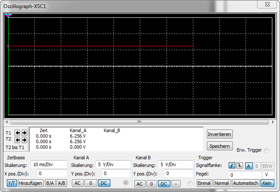
Task: Click Kanal A Y pos. field
Action: pos(116,173)
